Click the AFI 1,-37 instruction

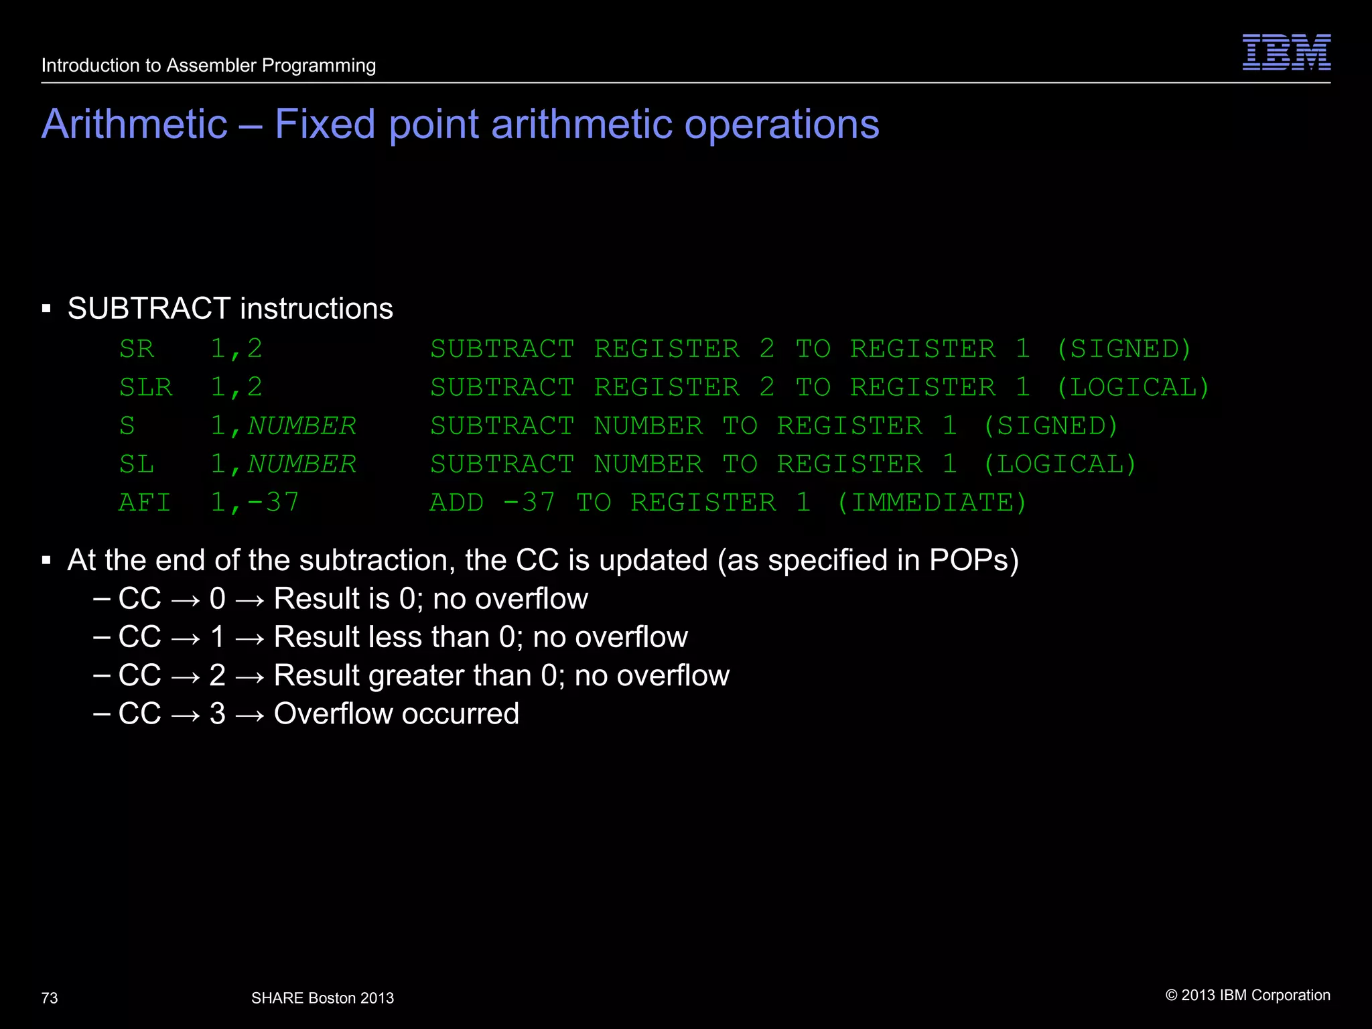[x=208, y=502]
